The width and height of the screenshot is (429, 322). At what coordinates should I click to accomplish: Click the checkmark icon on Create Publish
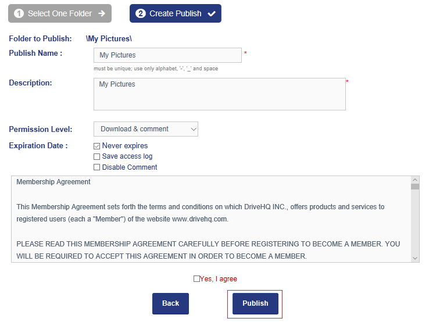tap(212, 13)
